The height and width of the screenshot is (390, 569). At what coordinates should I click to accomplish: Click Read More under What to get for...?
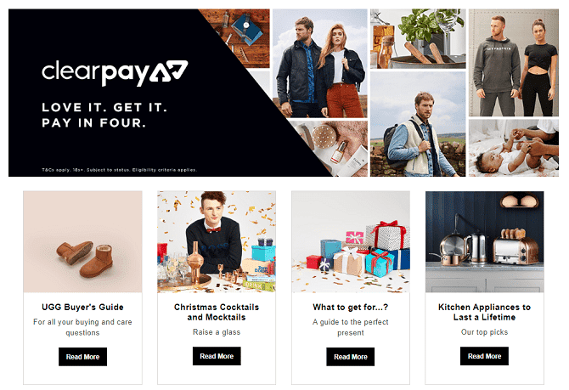tap(351, 357)
